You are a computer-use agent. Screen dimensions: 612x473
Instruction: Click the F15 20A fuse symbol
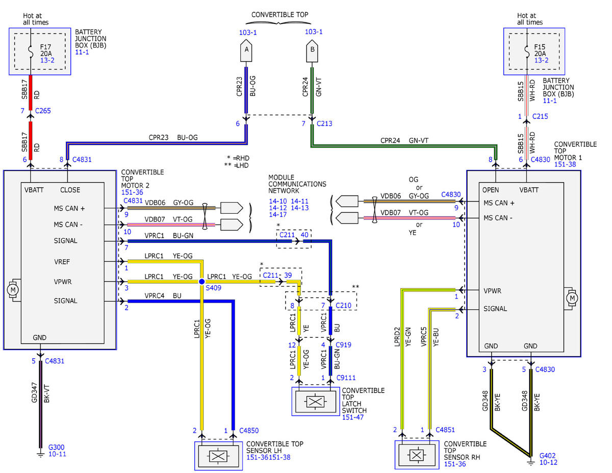click(x=526, y=51)
